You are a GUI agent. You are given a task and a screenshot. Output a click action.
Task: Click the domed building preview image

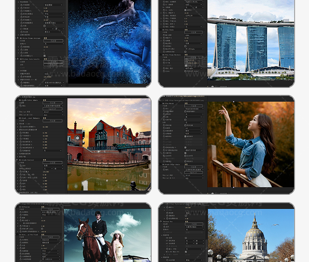pos(251,235)
